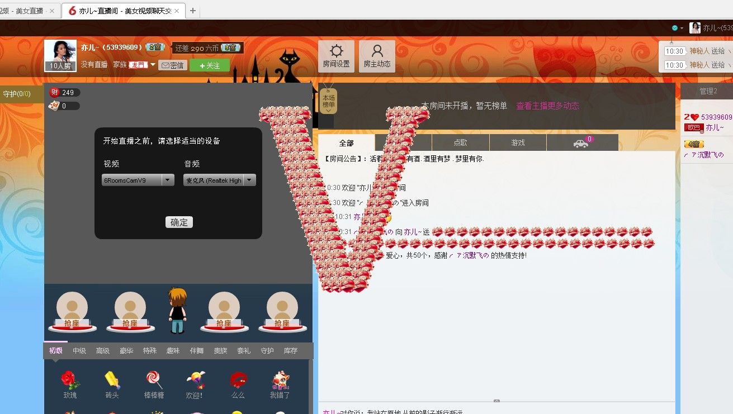Viewport: 733px width, 414px height.
Task: Switch to the 特殊 gift tab
Action: (x=150, y=351)
